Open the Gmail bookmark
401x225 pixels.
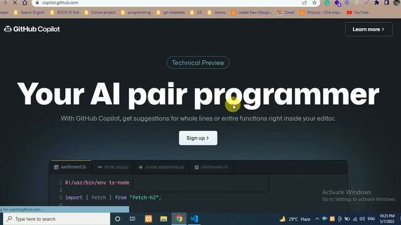pyautogui.click(x=286, y=12)
